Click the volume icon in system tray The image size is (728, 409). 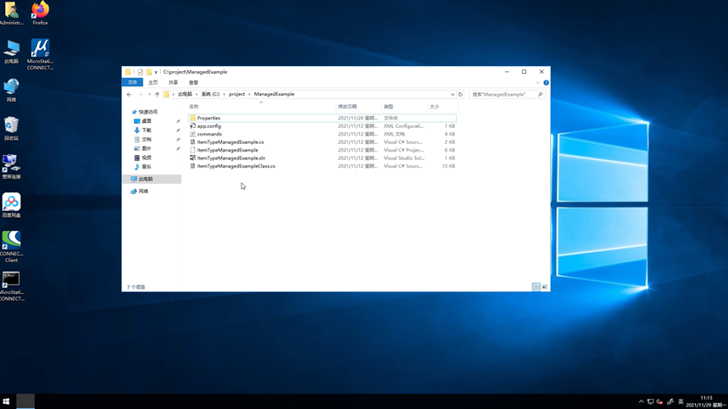tap(659, 401)
